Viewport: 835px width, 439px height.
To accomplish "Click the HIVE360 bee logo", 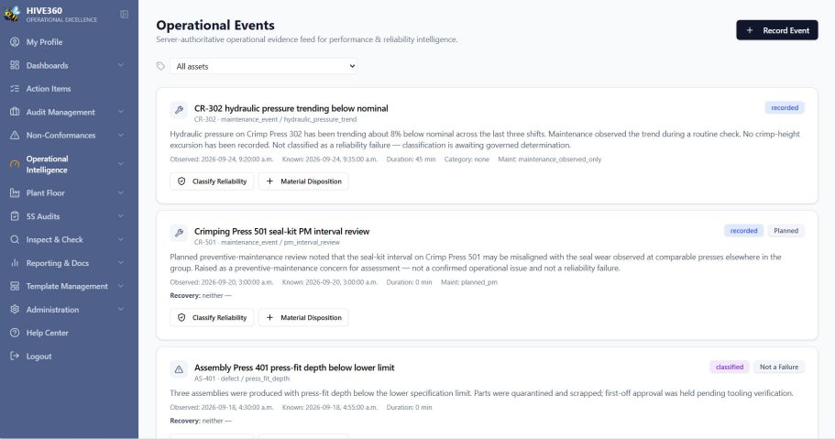I will pos(12,14).
